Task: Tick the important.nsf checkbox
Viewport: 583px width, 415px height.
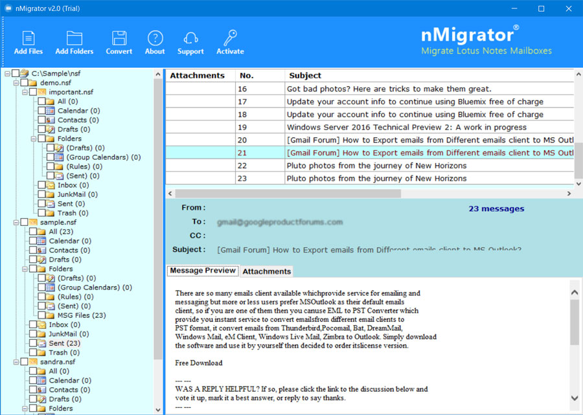Action: coord(33,92)
